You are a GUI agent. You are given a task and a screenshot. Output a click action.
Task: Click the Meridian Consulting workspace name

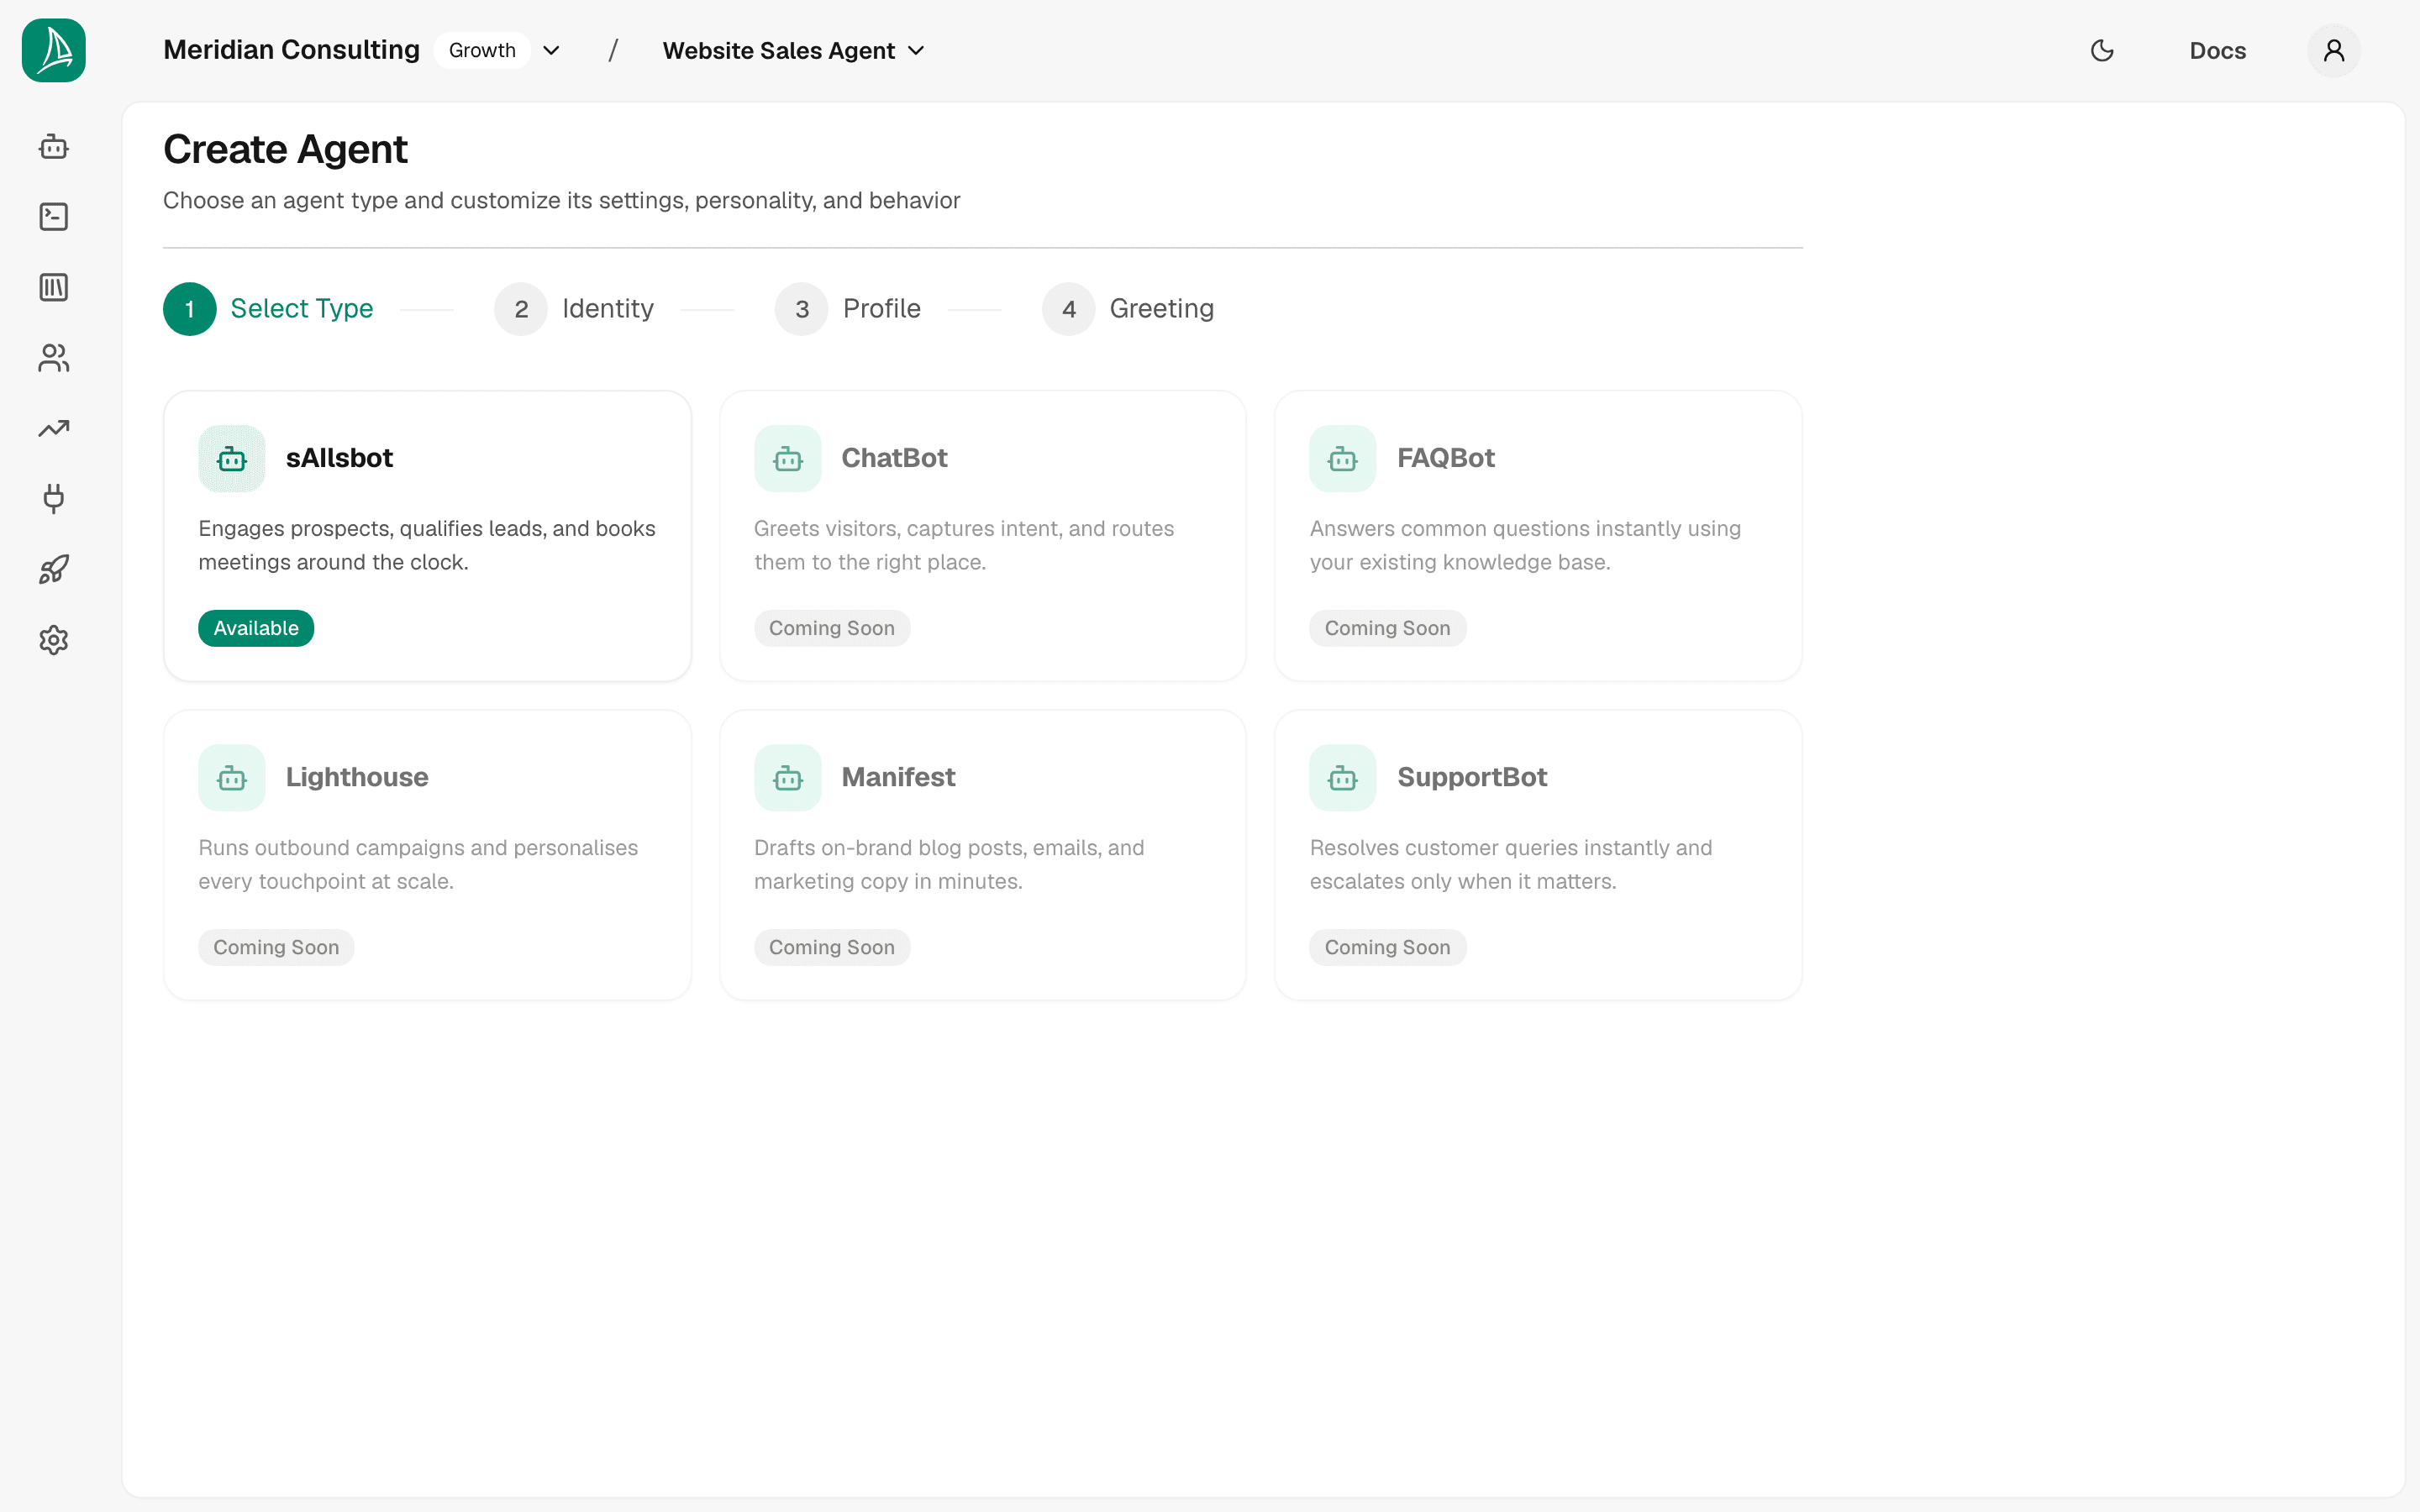291,50
